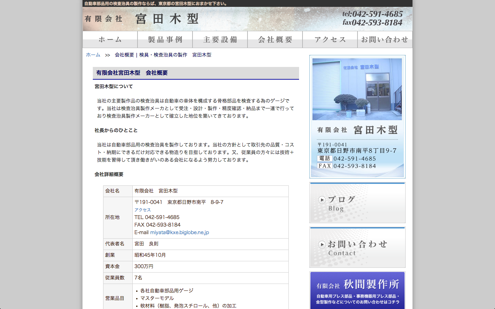Screen dimensions: 495x309
Task: Open the お問い合わせ Contact sidebar banner
Action: pos(357,247)
